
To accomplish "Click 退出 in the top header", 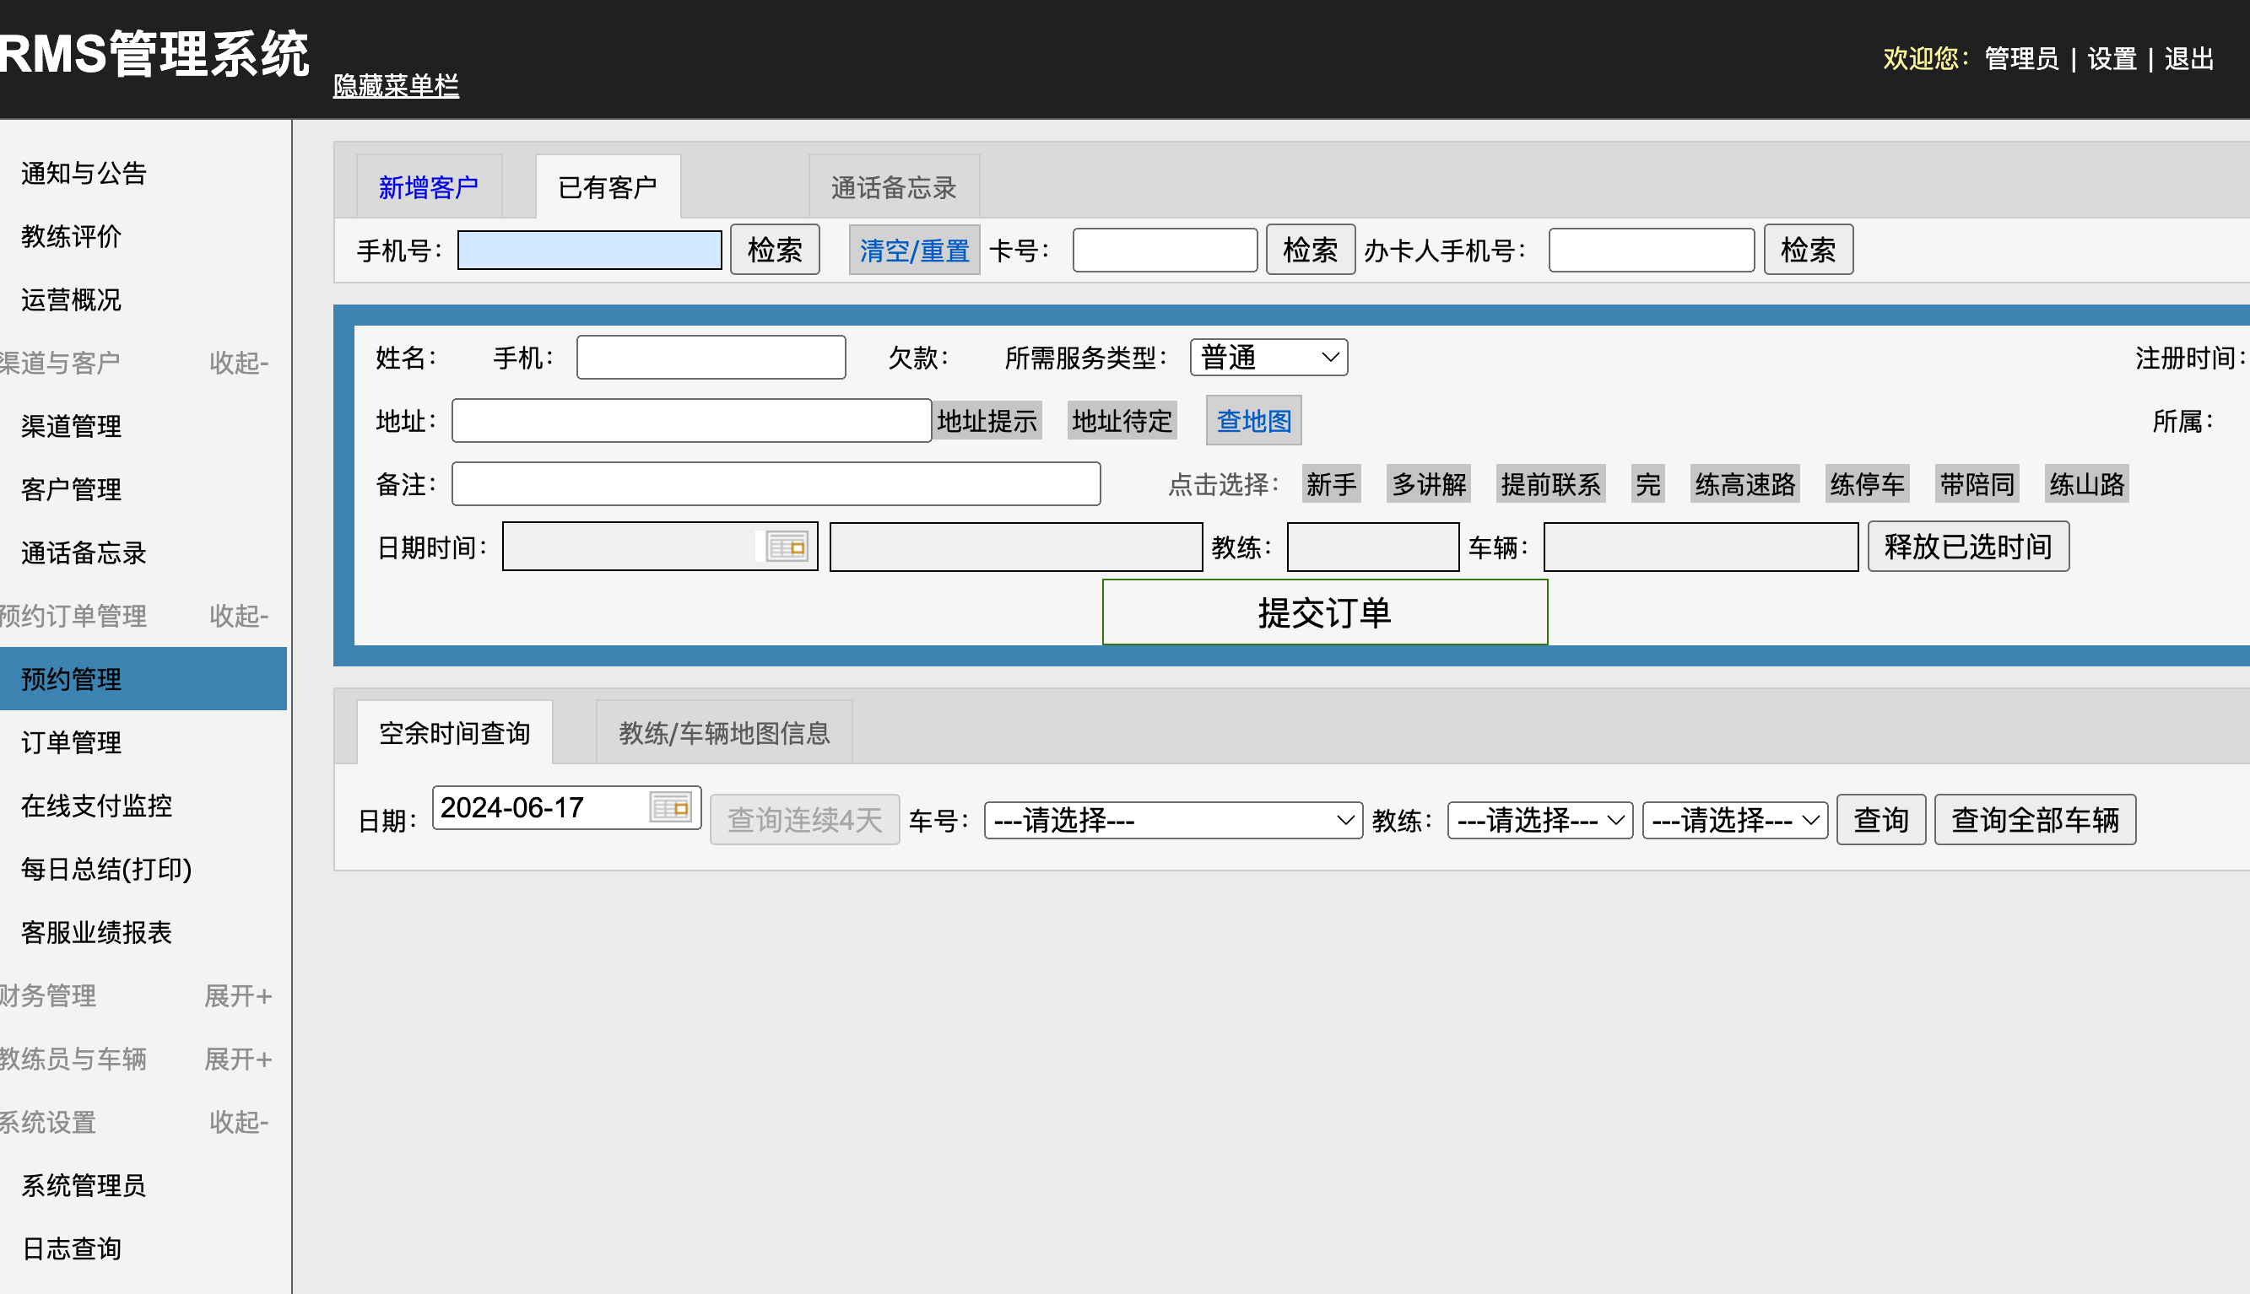I will tap(2188, 59).
